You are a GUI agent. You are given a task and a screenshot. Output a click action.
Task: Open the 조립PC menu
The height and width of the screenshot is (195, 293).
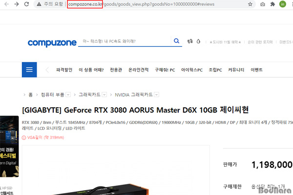(215, 70)
